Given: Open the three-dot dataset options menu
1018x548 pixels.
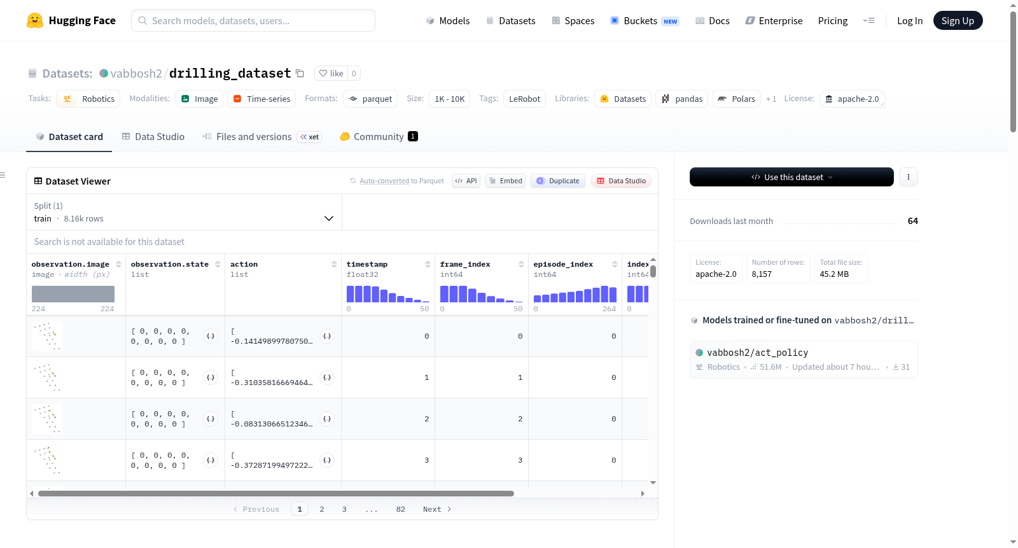Looking at the screenshot, I should click(909, 177).
